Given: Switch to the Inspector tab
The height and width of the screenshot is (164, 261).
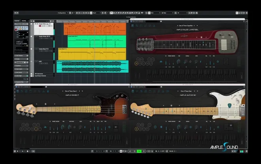Looking at the screenshot, I should pos(17,21).
